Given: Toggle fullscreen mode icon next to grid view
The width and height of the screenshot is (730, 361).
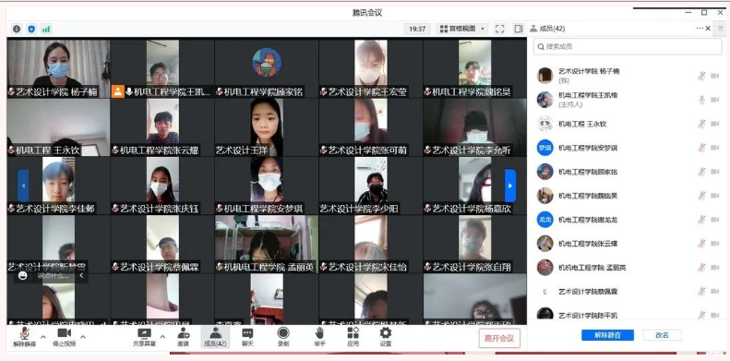Looking at the screenshot, I should [x=499, y=29].
